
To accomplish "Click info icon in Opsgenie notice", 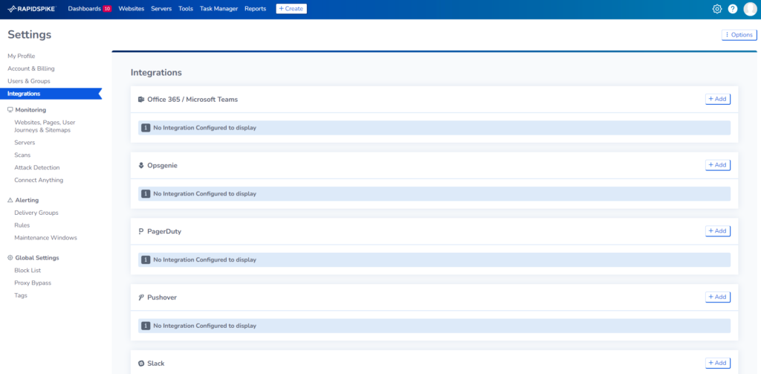I will (146, 194).
